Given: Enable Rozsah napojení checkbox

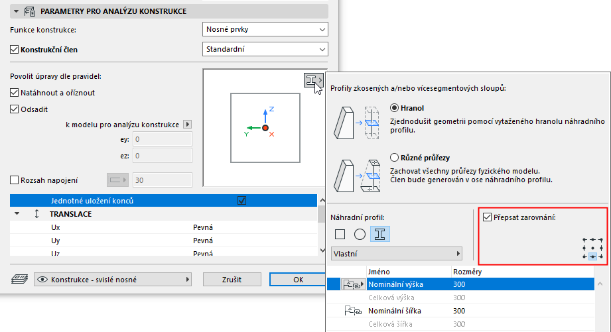Looking at the screenshot, I should tap(15, 180).
